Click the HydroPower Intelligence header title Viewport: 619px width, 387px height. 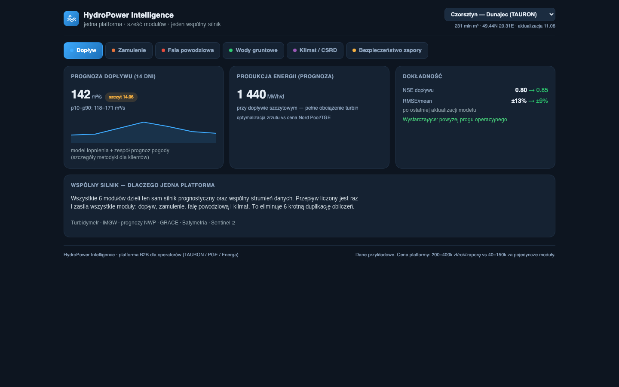coord(129,15)
